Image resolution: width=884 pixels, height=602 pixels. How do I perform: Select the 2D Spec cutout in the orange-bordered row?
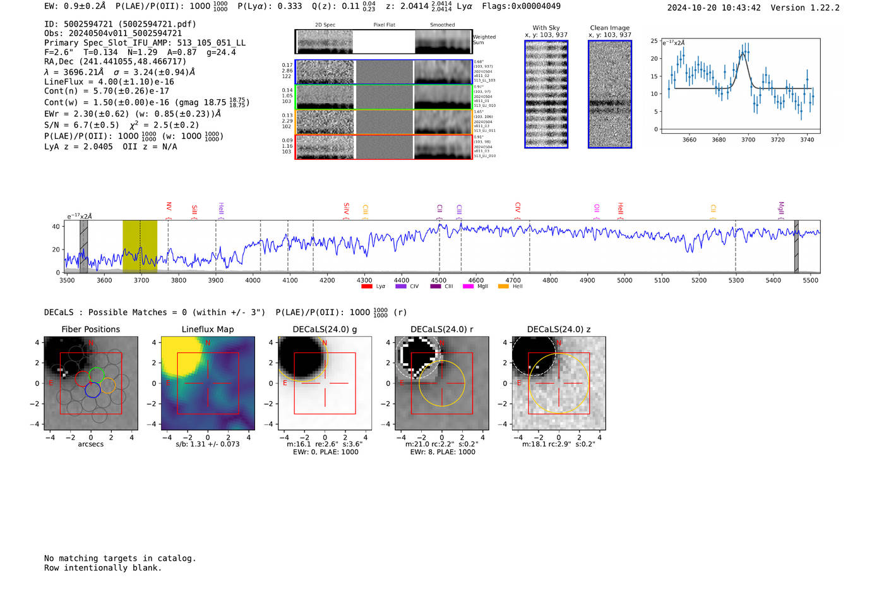(325, 122)
